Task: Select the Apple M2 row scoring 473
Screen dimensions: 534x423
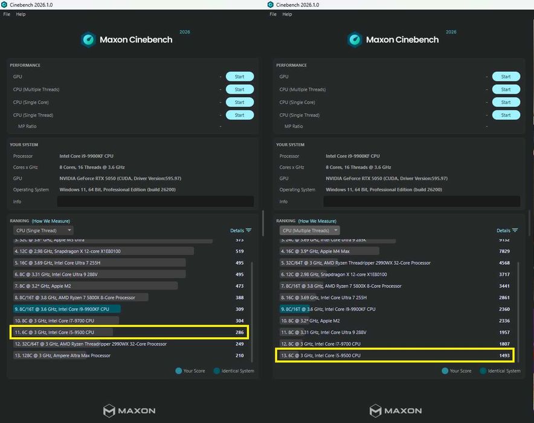Action: 130,286
